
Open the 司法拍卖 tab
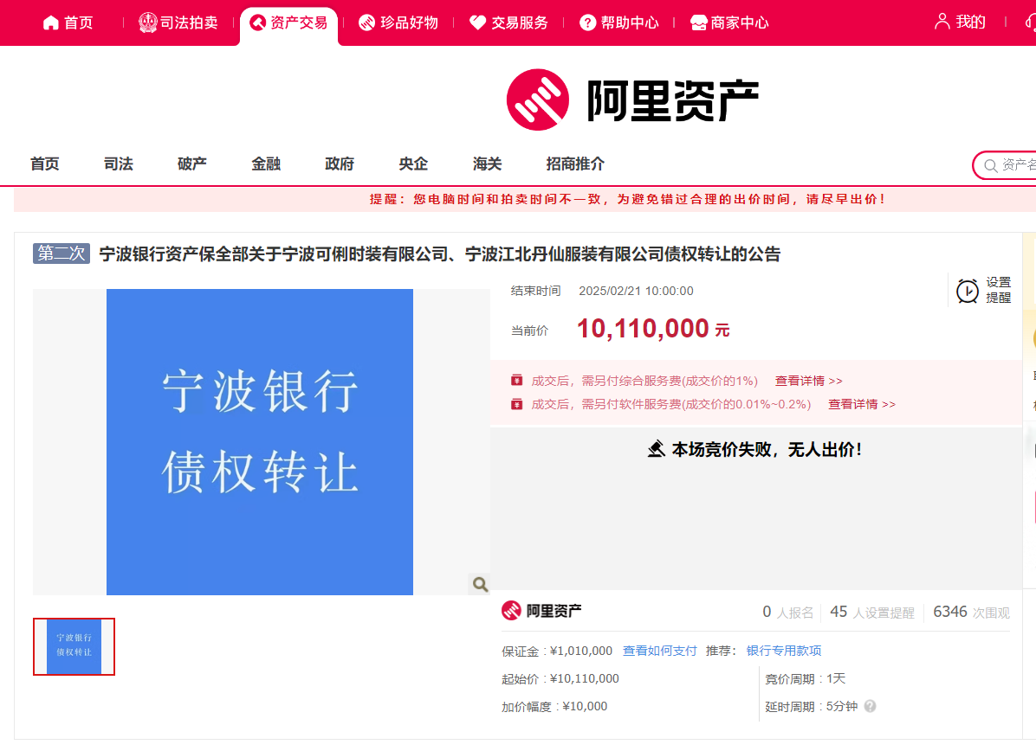tap(178, 22)
